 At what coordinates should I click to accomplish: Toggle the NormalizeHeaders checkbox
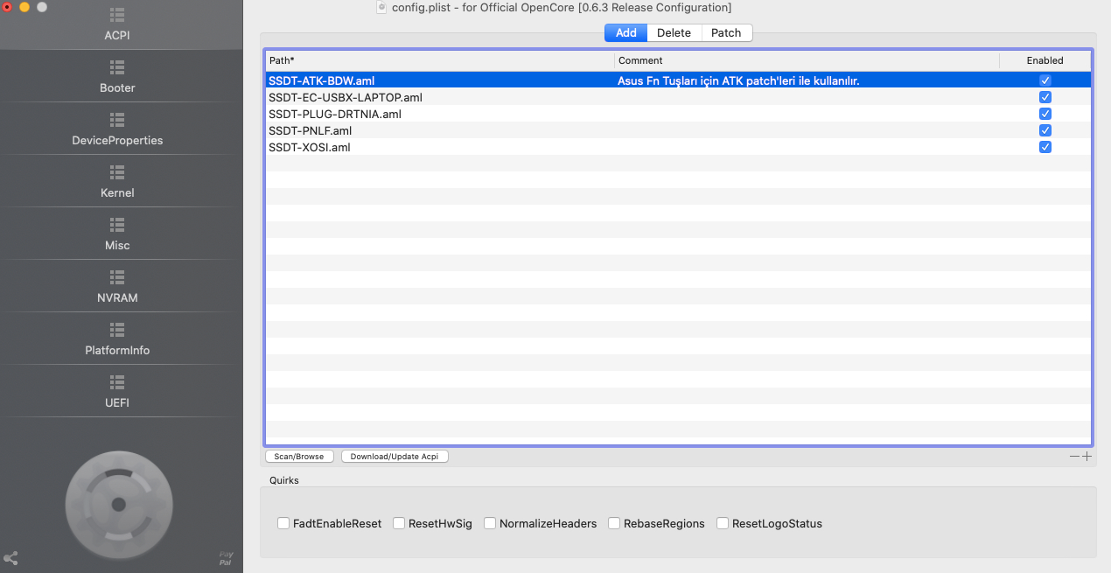click(490, 523)
